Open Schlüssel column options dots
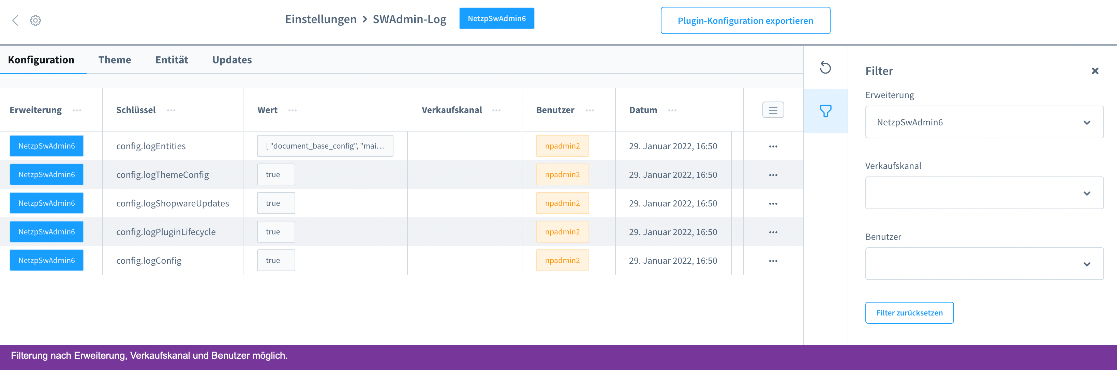The image size is (1117, 370). click(x=171, y=110)
